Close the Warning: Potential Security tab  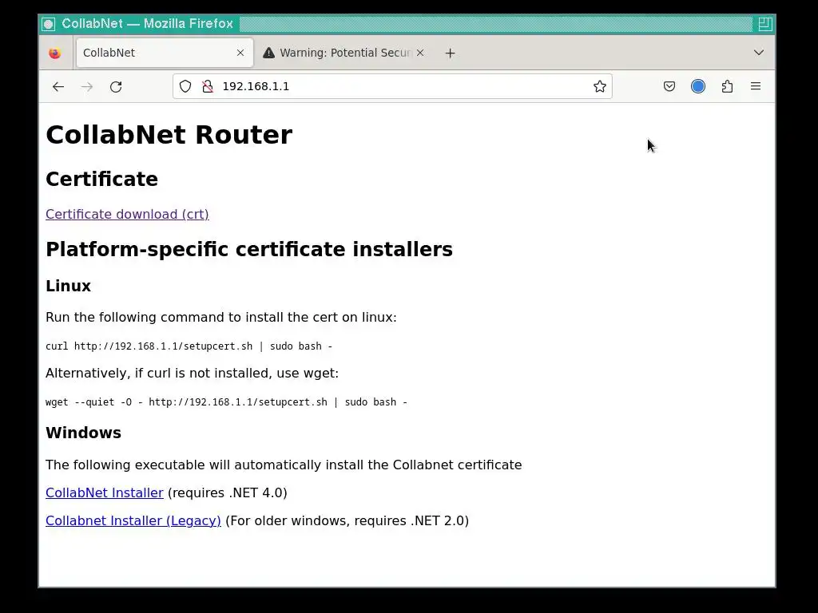420,53
